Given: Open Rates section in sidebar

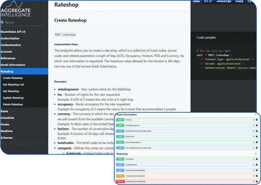Looking at the screenshot, I should (4, 111).
